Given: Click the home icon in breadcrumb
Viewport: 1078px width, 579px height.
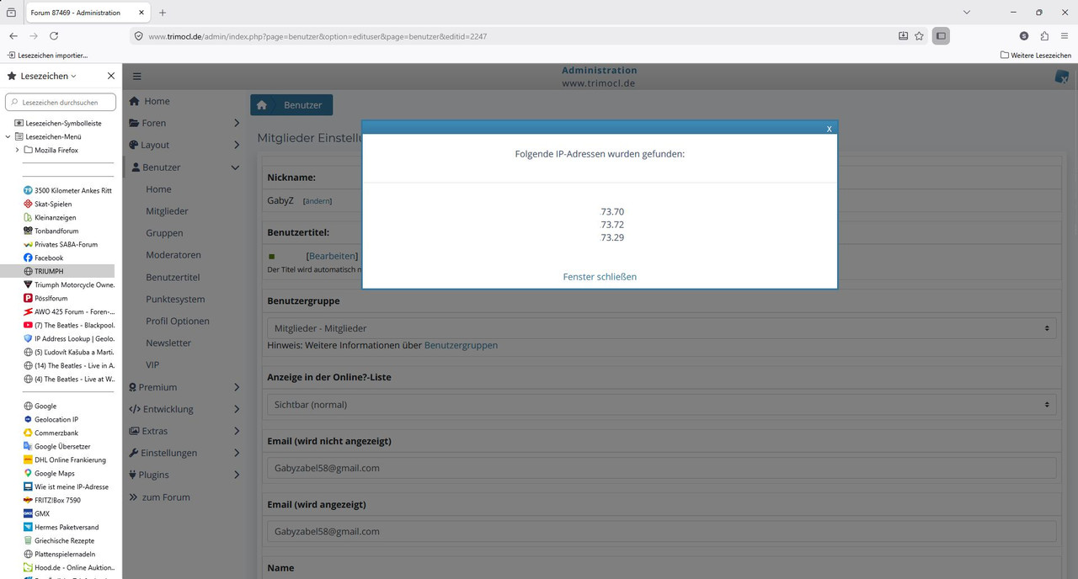Looking at the screenshot, I should click(x=262, y=105).
